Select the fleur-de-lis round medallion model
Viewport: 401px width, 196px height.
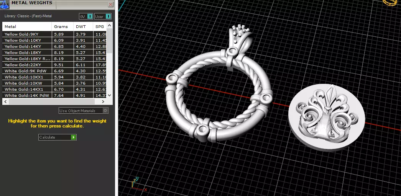point(327,118)
